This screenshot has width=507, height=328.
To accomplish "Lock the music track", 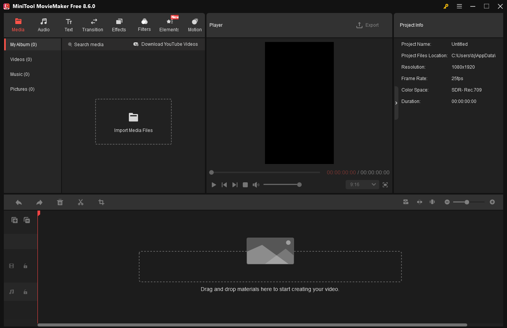I will click(25, 292).
